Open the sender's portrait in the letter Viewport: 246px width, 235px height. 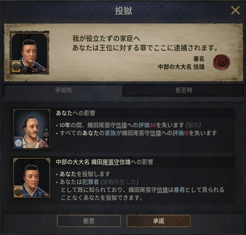click(30, 53)
